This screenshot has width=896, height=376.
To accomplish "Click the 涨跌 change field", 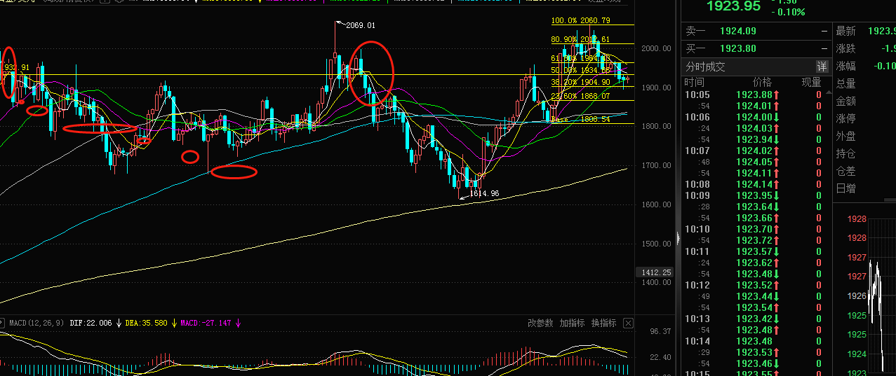I will 864,48.
